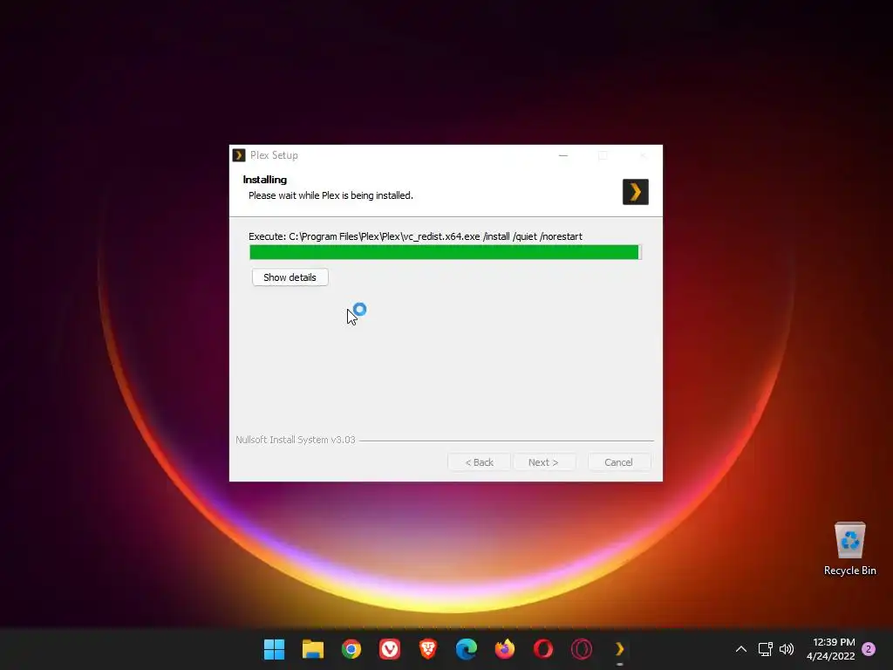Expand the hidden system tray icons

click(x=741, y=649)
